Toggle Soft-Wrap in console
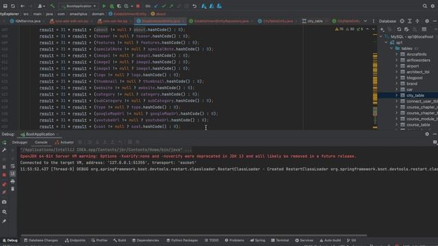Viewport: 438px width, 246px height. (x=13, y=166)
